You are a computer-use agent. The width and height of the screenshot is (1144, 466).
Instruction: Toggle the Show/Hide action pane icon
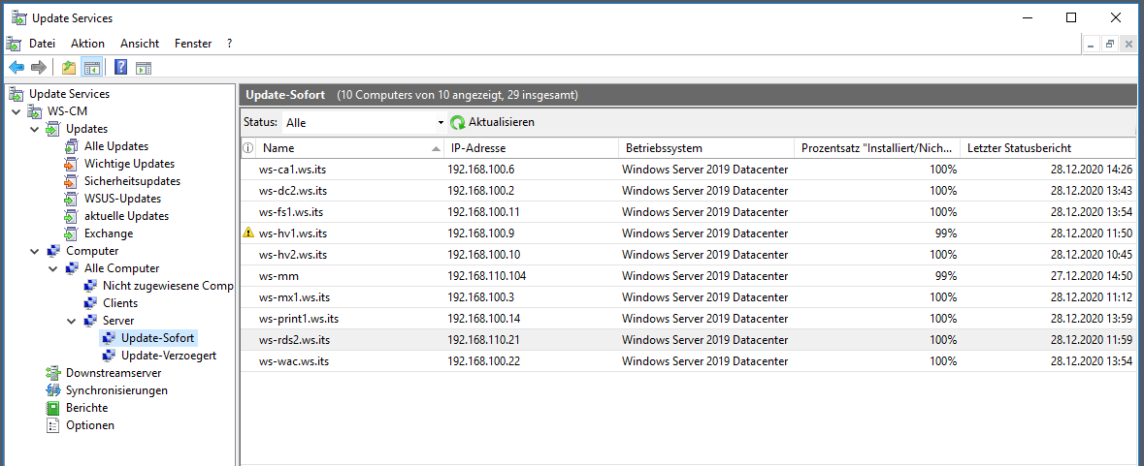click(144, 68)
